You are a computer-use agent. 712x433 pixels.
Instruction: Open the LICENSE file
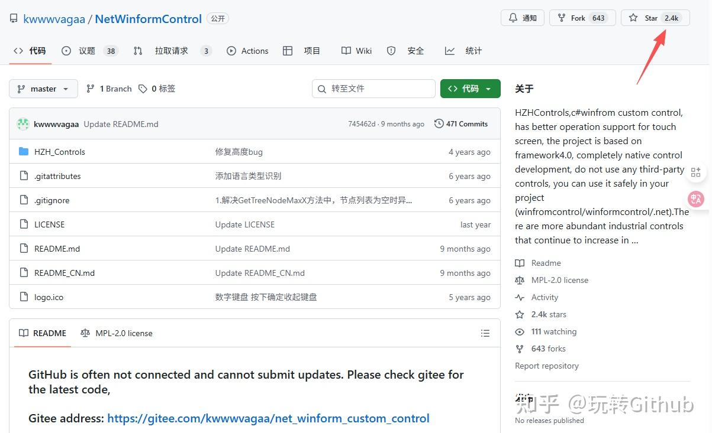tap(50, 224)
